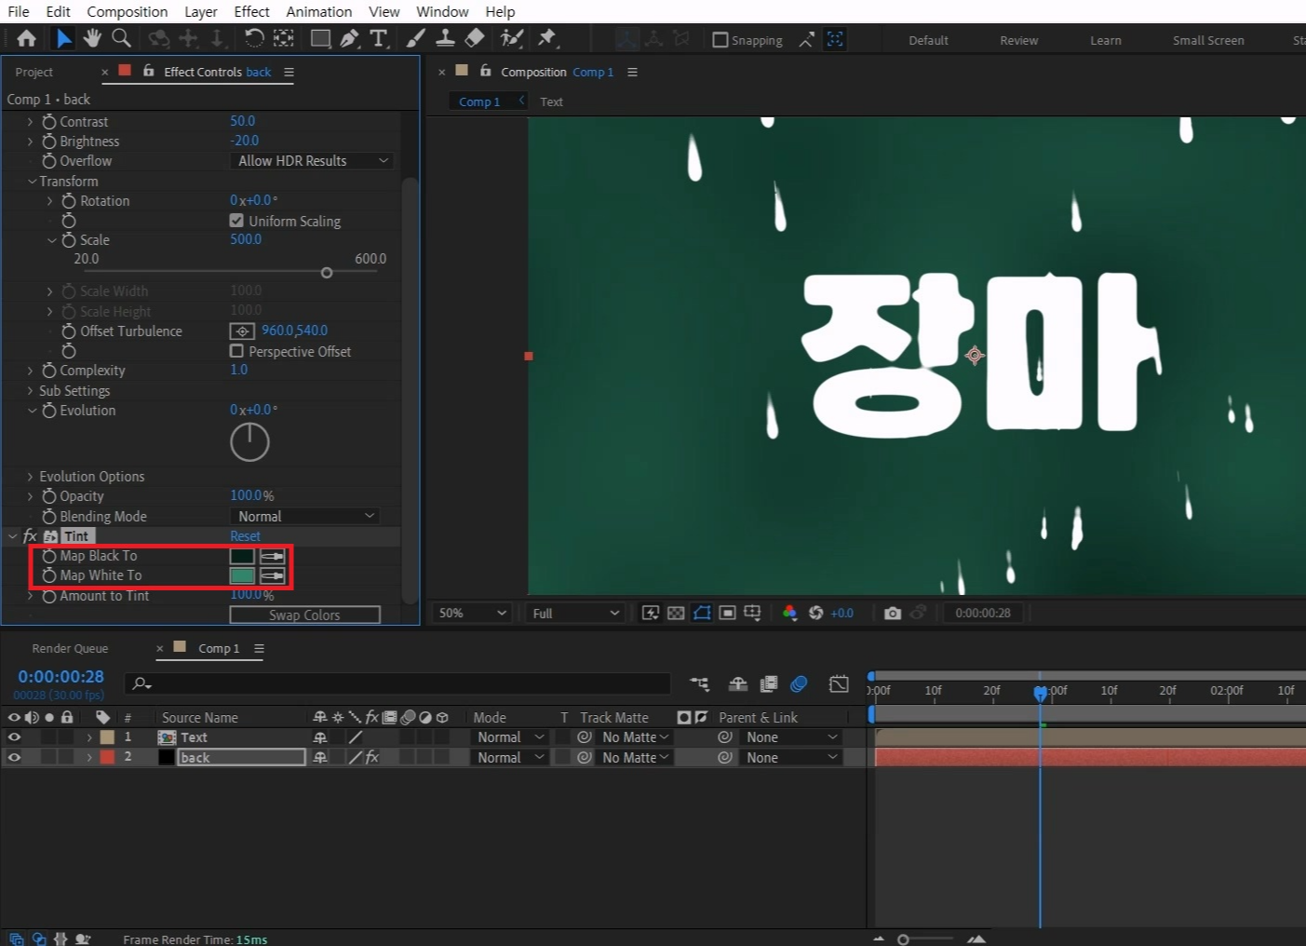Take snapshot with camera icon

(x=892, y=613)
